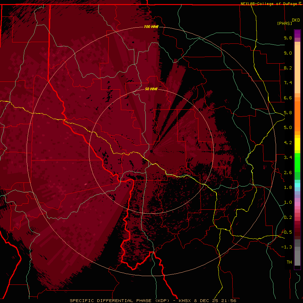Click the DKD units label above color bar

coord(296,20)
